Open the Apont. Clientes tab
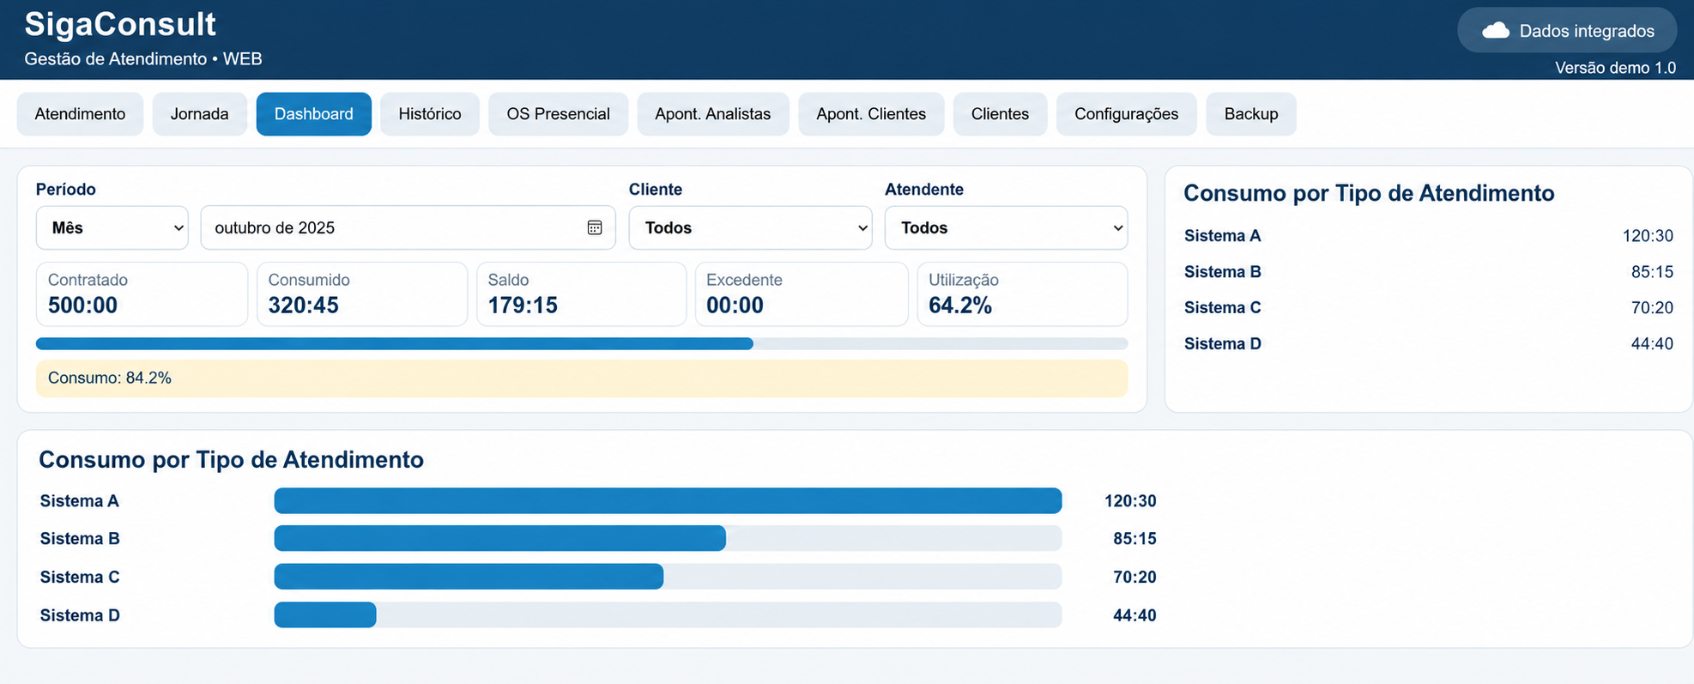This screenshot has height=684, width=1694. [871, 114]
